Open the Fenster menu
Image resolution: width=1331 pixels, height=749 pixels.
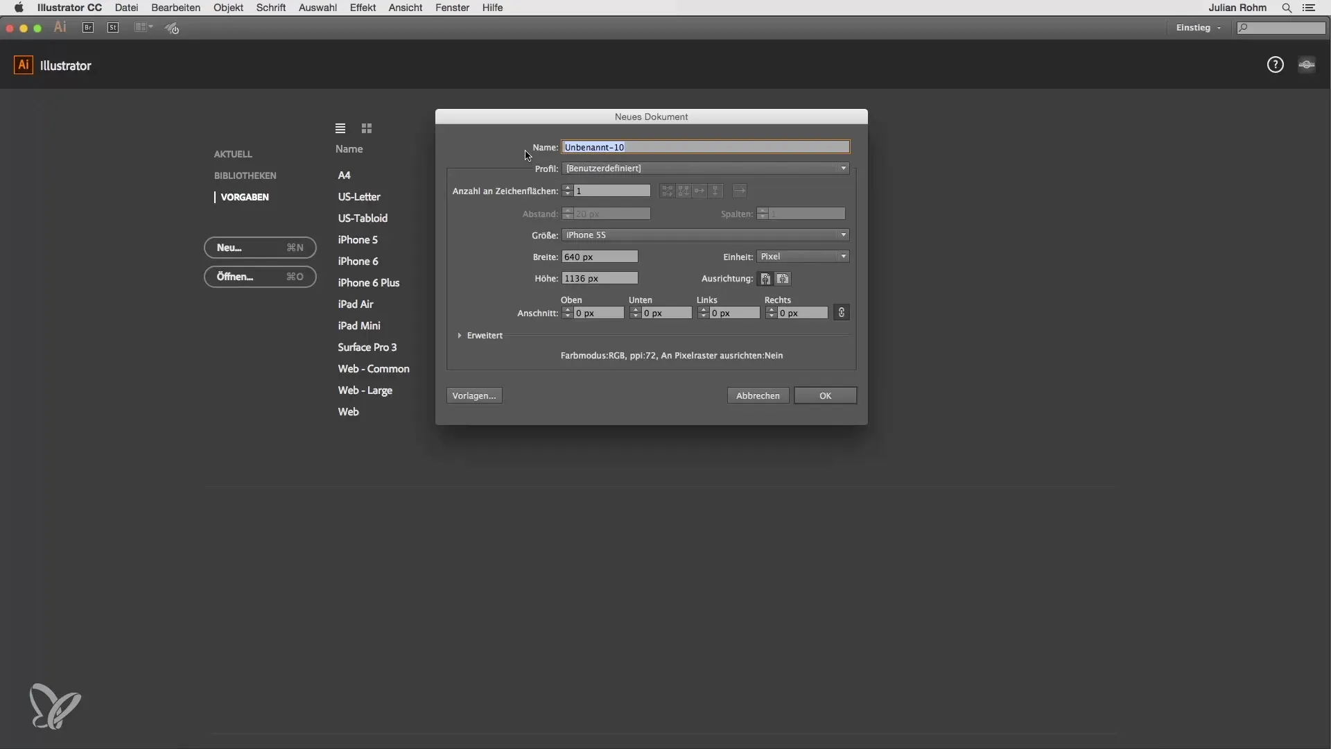(452, 8)
